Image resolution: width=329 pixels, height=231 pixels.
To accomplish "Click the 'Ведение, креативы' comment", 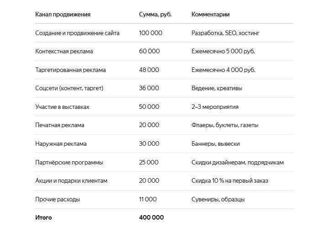I will (217, 88).
